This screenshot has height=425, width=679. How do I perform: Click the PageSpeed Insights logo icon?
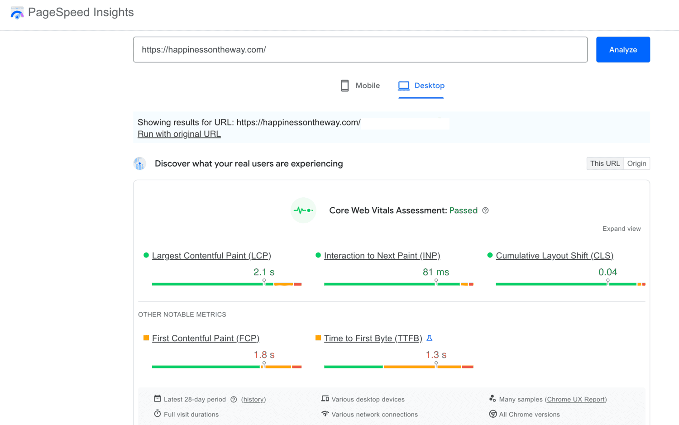tap(17, 13)
